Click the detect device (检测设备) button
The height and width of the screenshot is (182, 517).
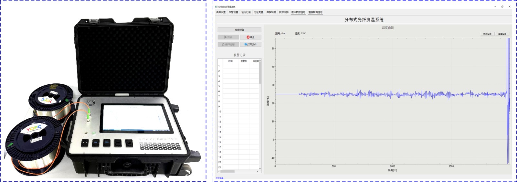(239, 30)
